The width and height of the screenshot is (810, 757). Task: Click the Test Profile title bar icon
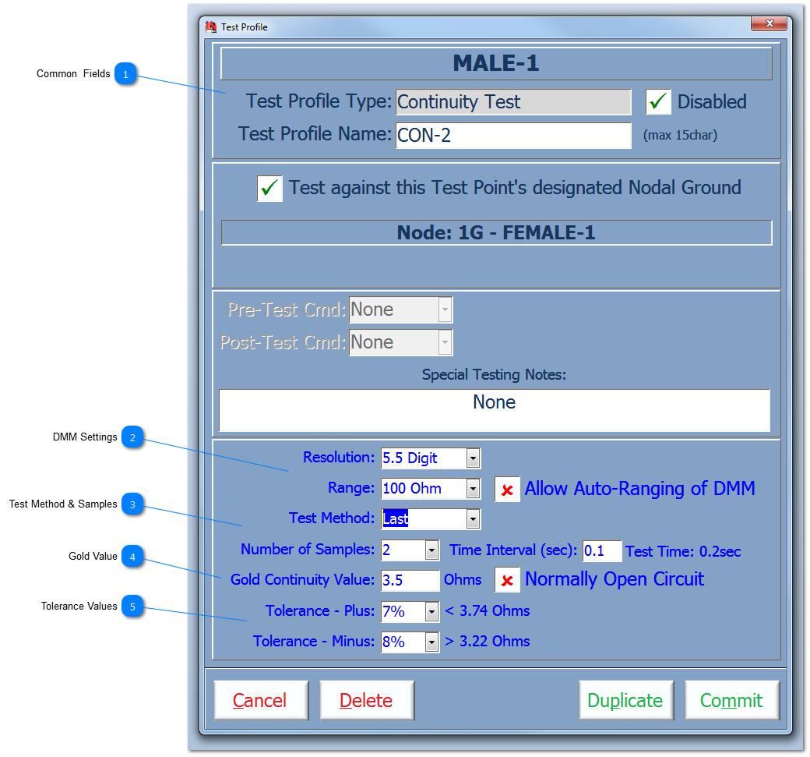point(210,26)
